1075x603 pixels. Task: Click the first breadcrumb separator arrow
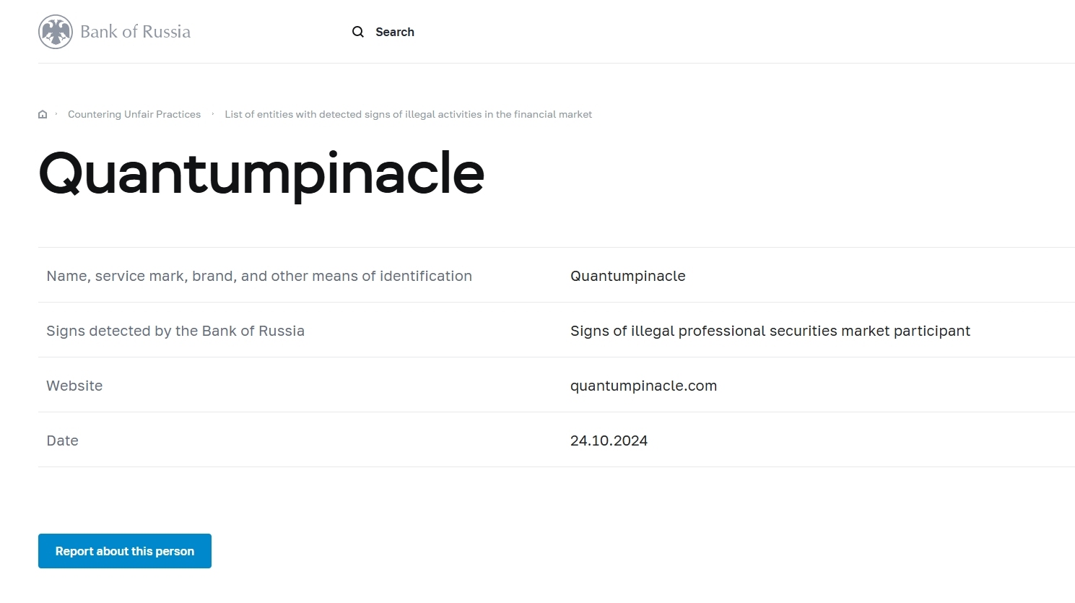click(x=56, y=114)
